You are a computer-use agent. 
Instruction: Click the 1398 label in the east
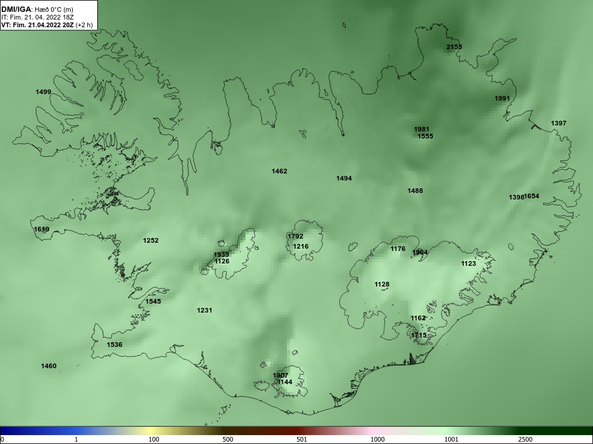click(x=517, y=197)
